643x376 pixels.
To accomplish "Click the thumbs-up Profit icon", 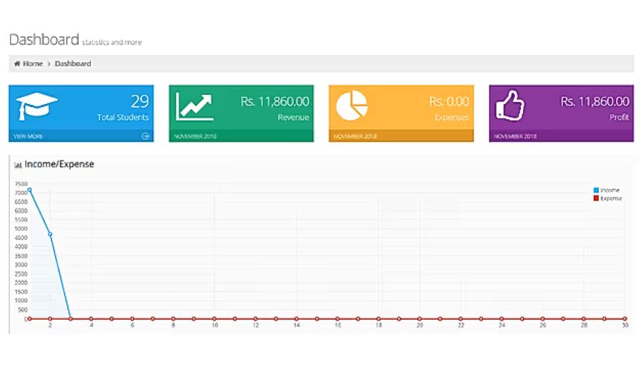I will (x=510, y=107).
